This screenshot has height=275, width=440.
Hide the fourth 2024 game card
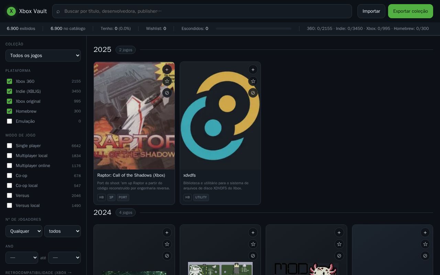425,256
